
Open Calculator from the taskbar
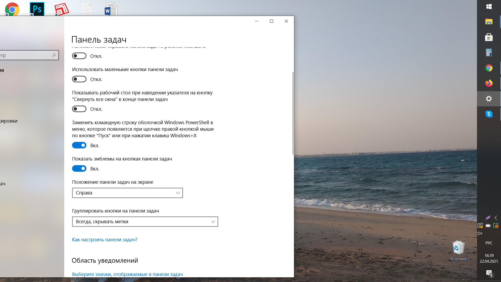pos(489,53)
